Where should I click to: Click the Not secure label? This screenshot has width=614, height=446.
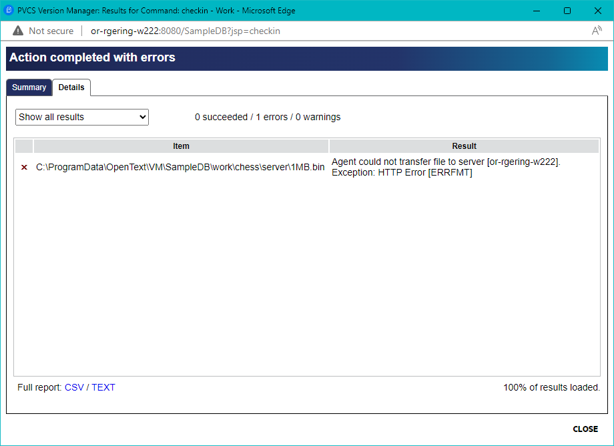[51, 30]
